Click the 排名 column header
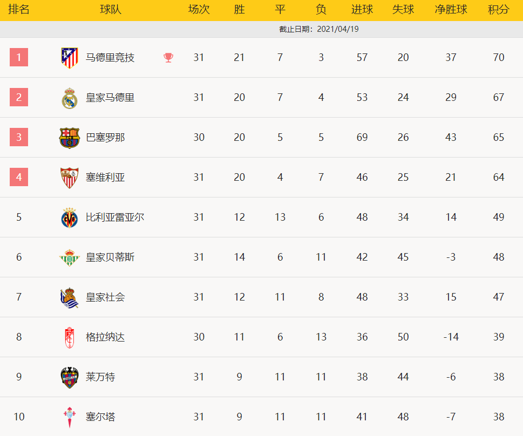Screen dimensions: 523x436 point(19,10)
